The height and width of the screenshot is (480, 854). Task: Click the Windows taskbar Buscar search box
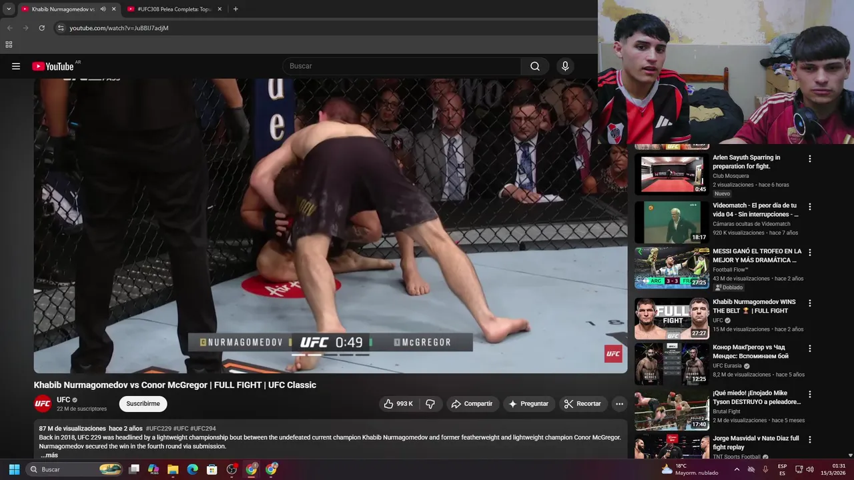pyautogui.click(x=75, y=469)
